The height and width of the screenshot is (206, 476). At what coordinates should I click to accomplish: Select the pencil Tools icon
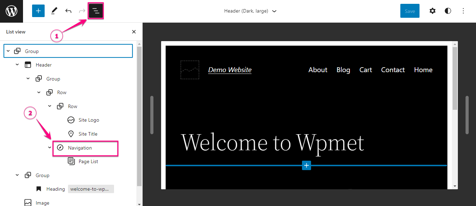[54, 11]
